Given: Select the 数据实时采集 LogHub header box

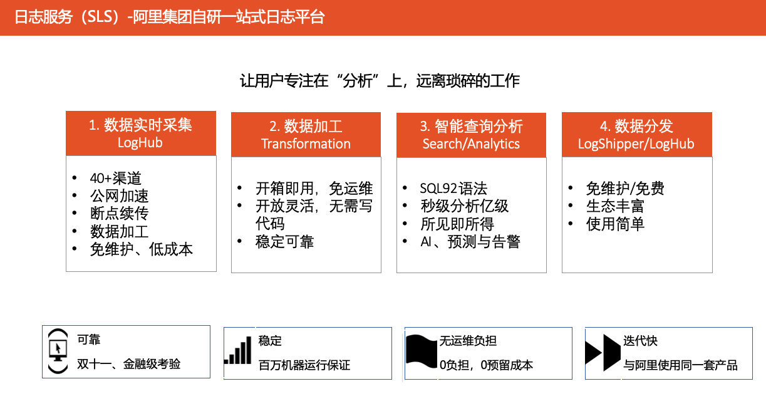Looking at the screenshot, I should tap(141, 133).
